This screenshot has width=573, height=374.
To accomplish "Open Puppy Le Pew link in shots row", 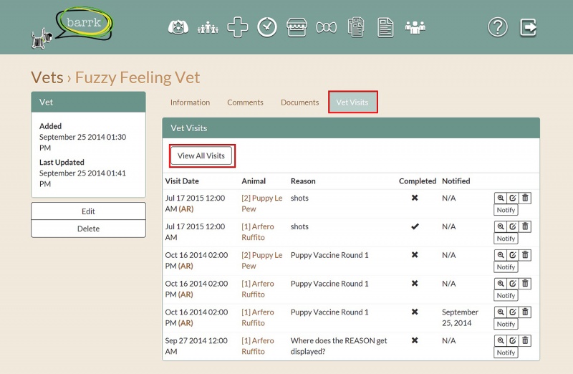I will pos(261,203).
